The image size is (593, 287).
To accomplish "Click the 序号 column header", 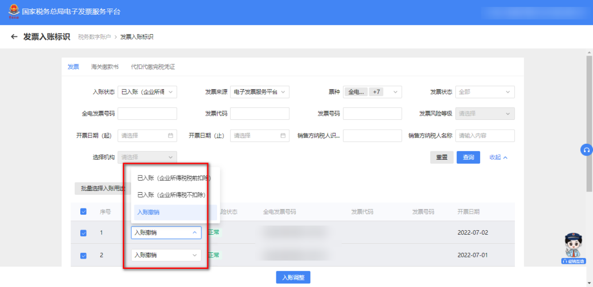I will (x=105, y=211).
